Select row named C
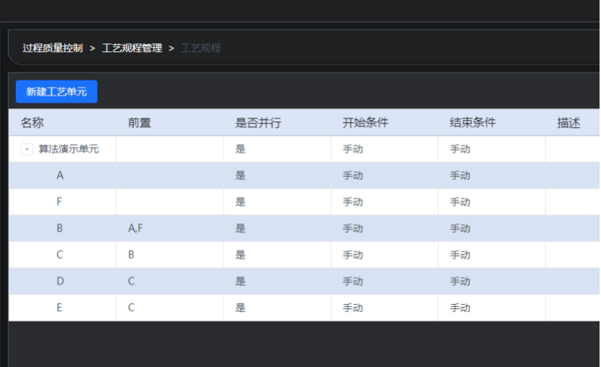 pyautogui.click(x=60, y=254)
